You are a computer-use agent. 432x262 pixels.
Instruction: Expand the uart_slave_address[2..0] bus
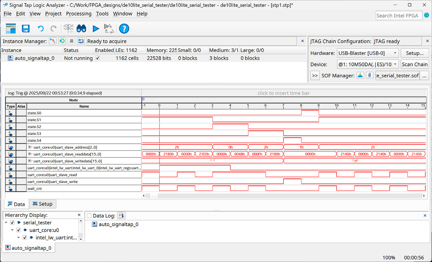[29, 147]
